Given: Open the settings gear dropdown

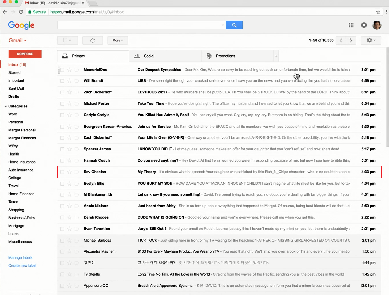Looking at the screenshot, I should [371, 40].
